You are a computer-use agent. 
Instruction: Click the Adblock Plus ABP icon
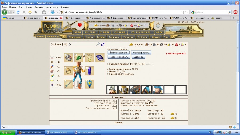coord(235,12)
